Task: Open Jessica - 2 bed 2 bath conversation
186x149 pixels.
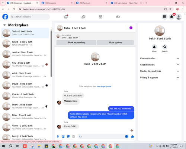Action: [25, 54]
